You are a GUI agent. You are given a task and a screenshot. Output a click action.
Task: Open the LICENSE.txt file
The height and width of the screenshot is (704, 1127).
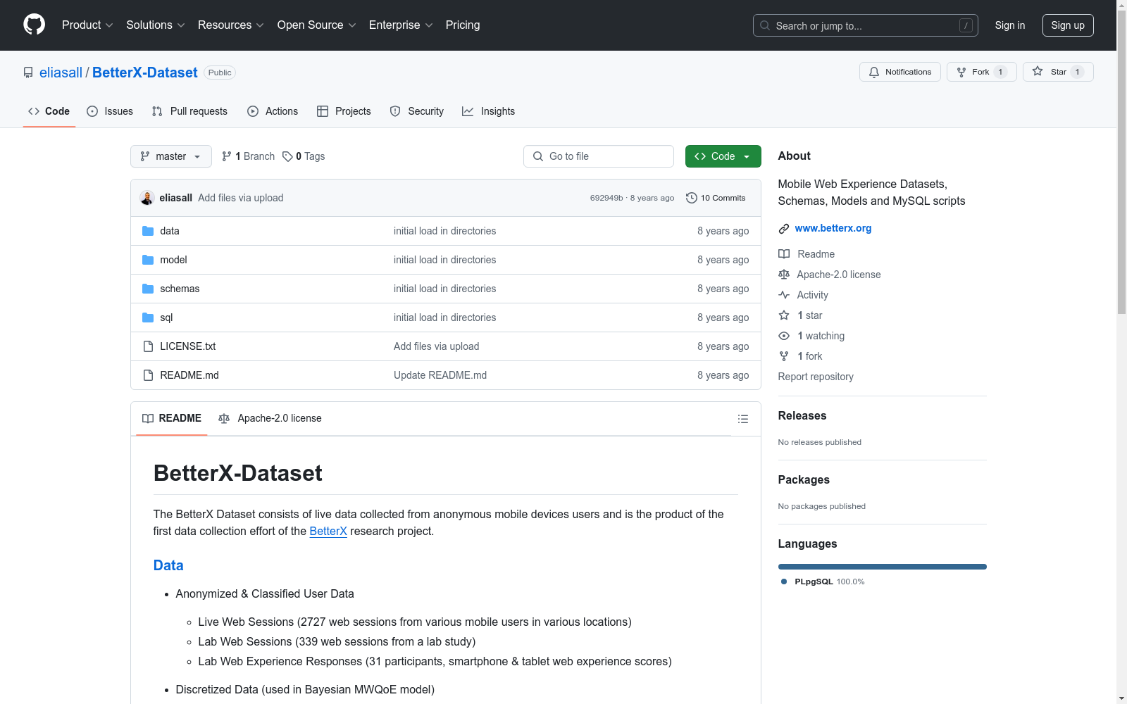point(188,346)
